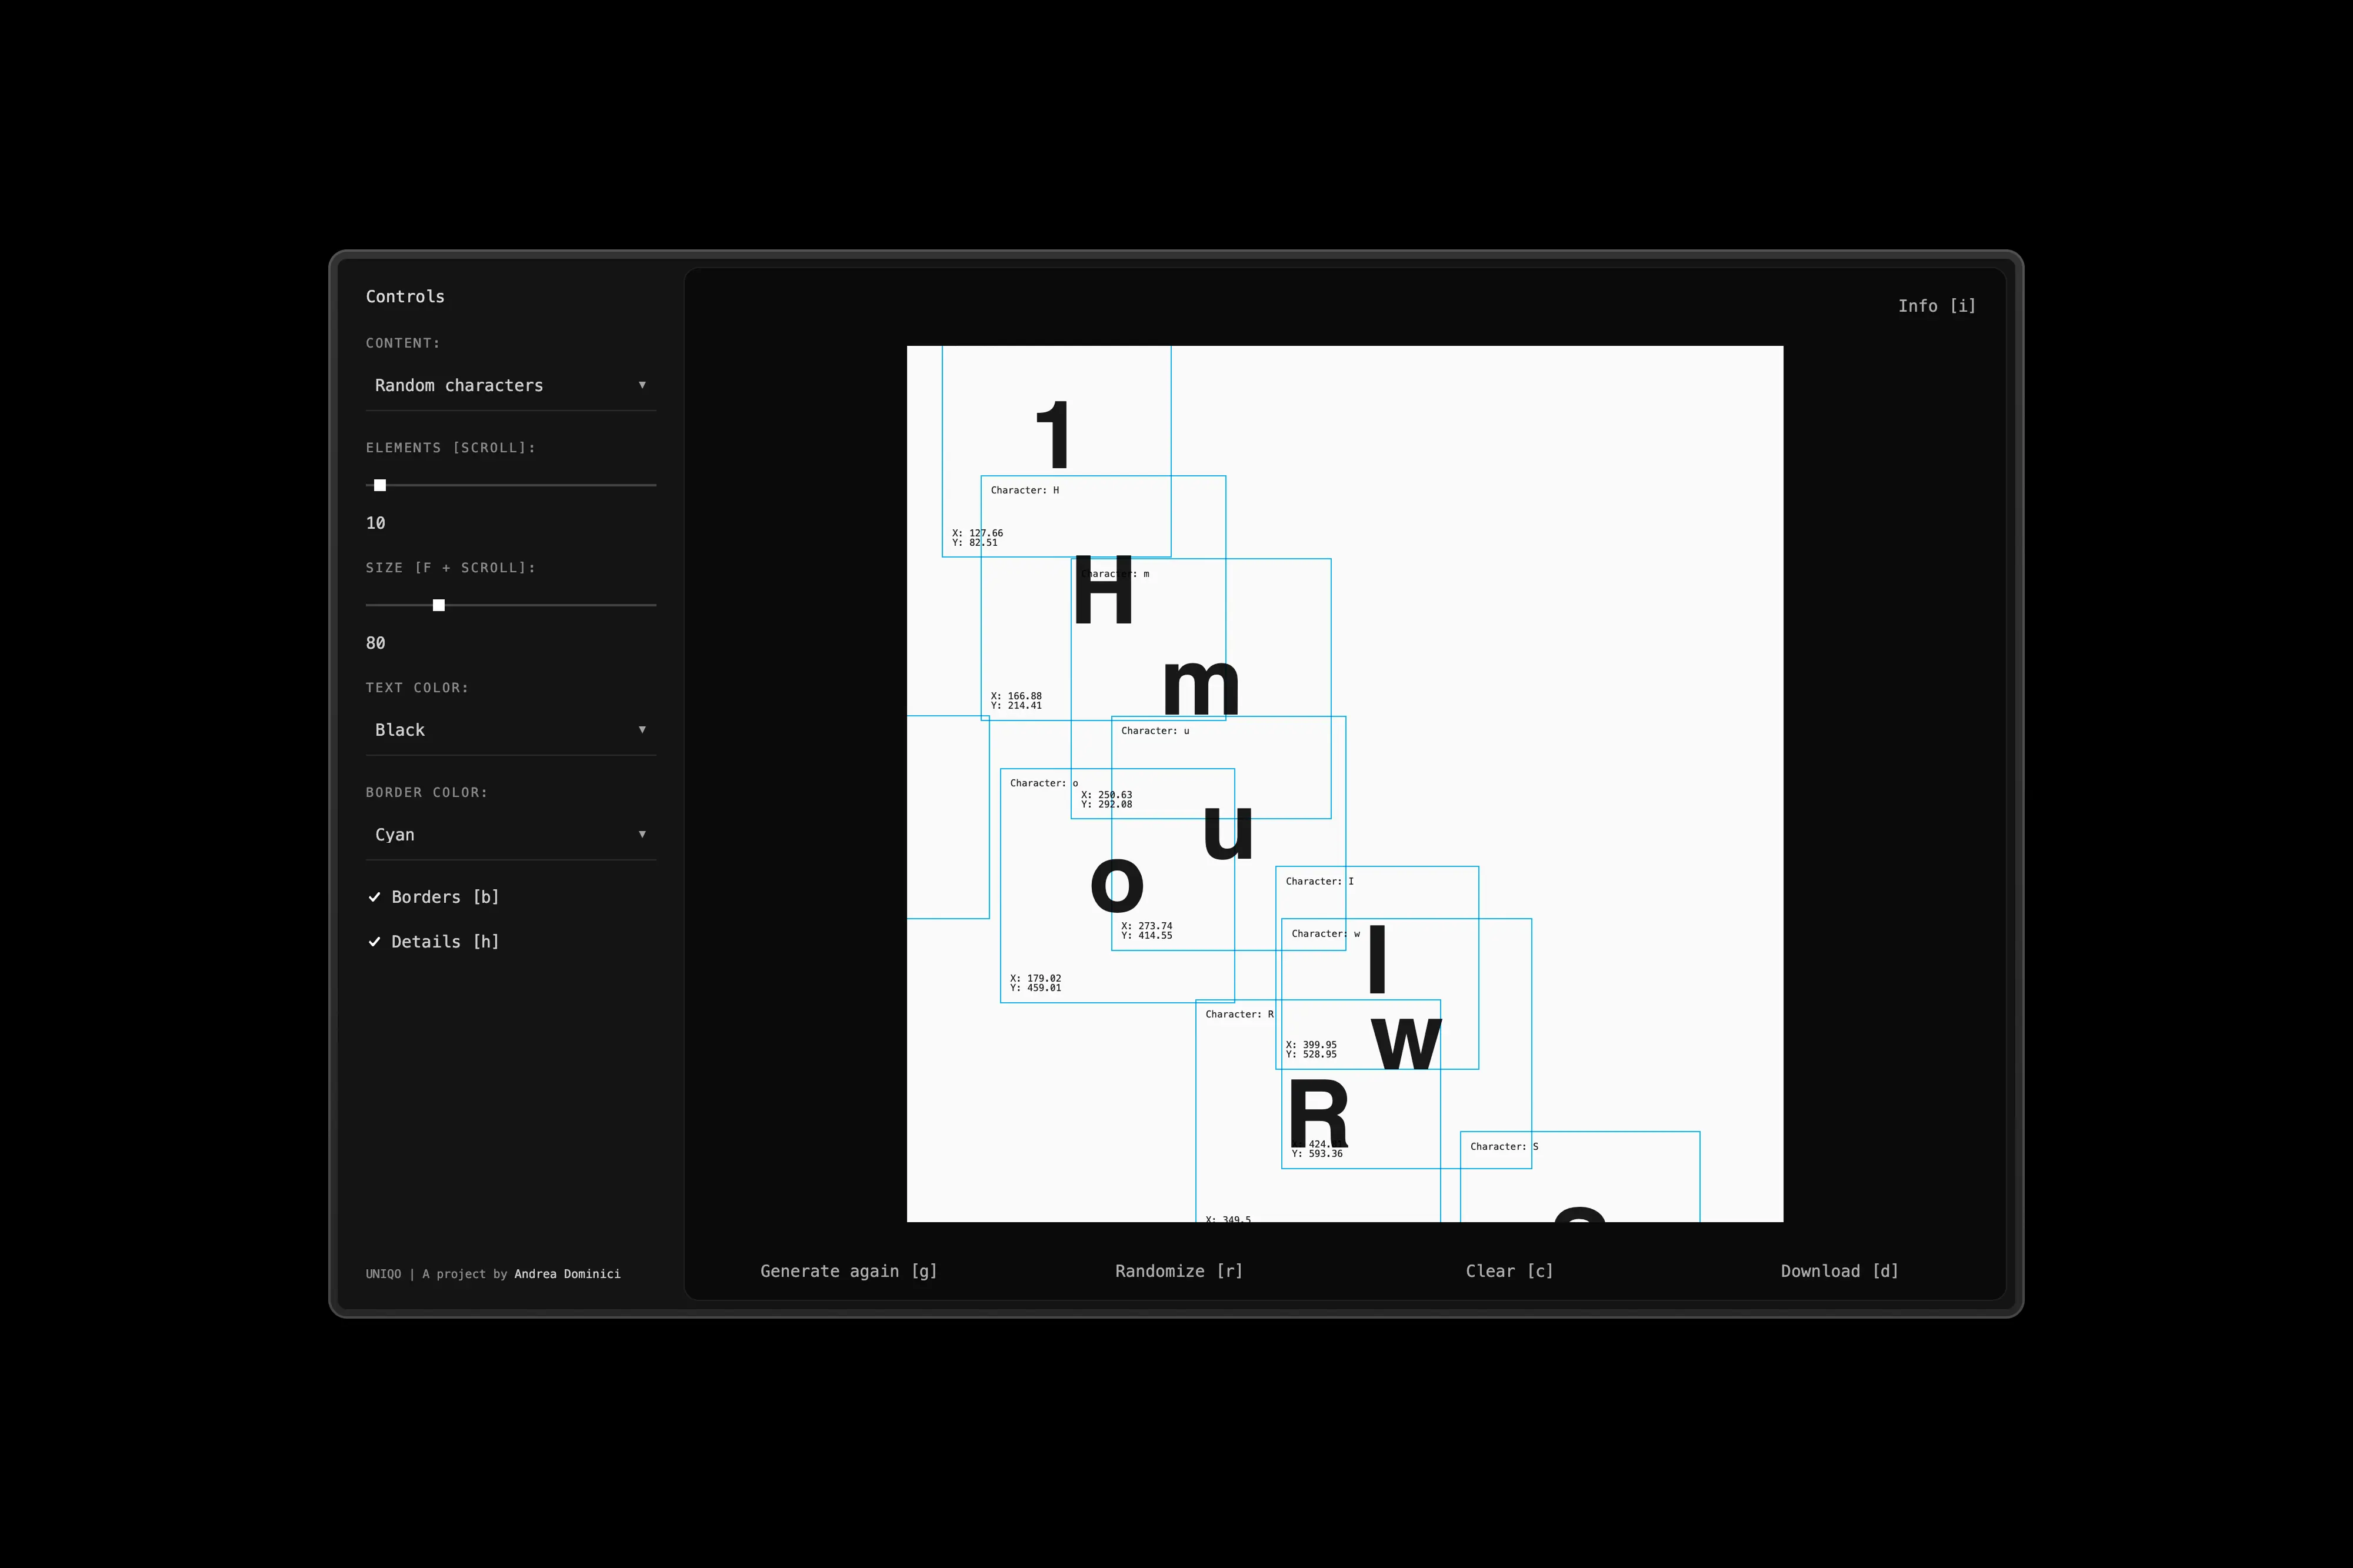2353x1568 pixels.
Task: Click the Content dropdown arrow icon
Action: coord(642,385)
